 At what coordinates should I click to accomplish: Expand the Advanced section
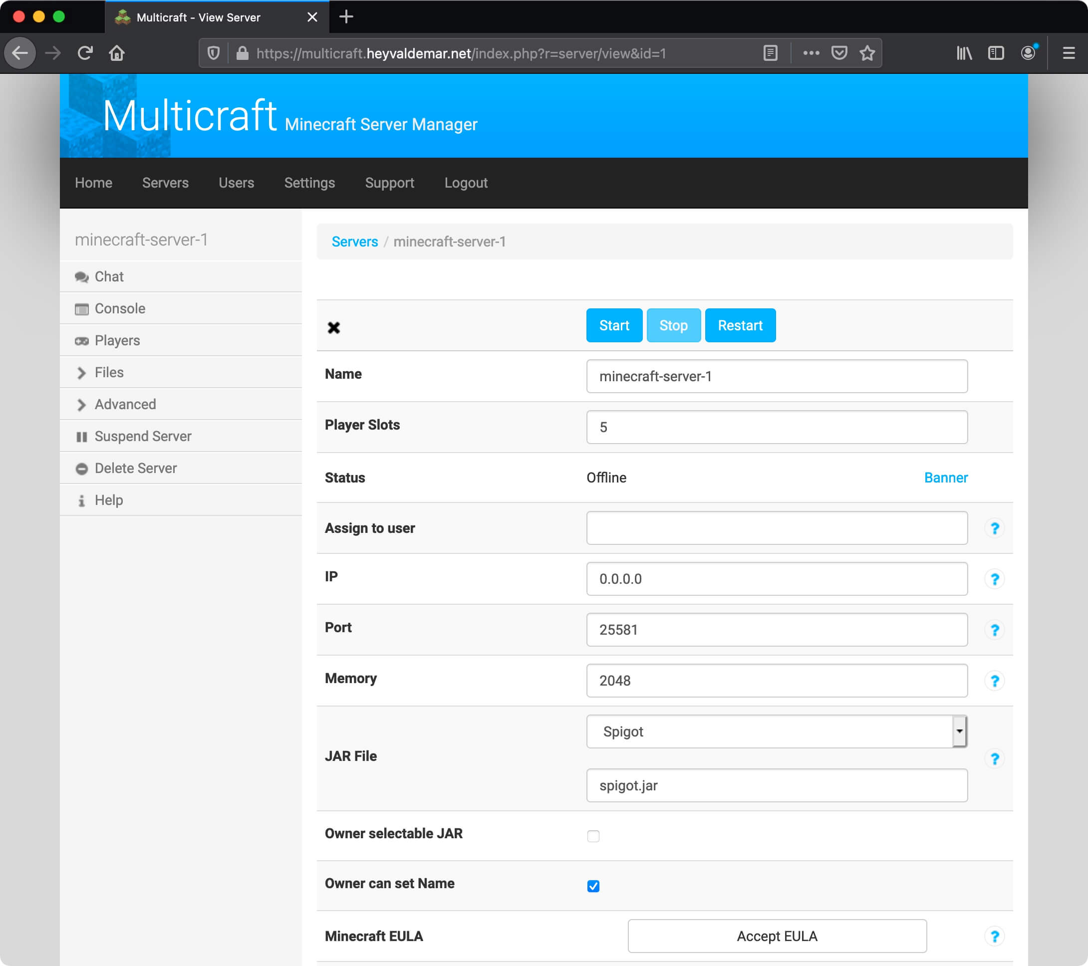[x=125, y=404]
